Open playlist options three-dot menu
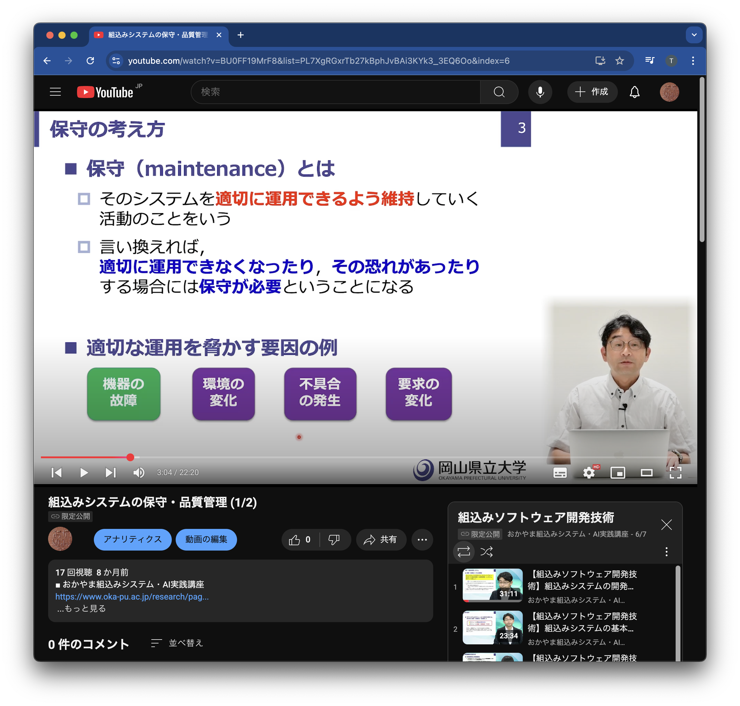Viewport: 740px width, 706px height. click(x=666, y=552)
